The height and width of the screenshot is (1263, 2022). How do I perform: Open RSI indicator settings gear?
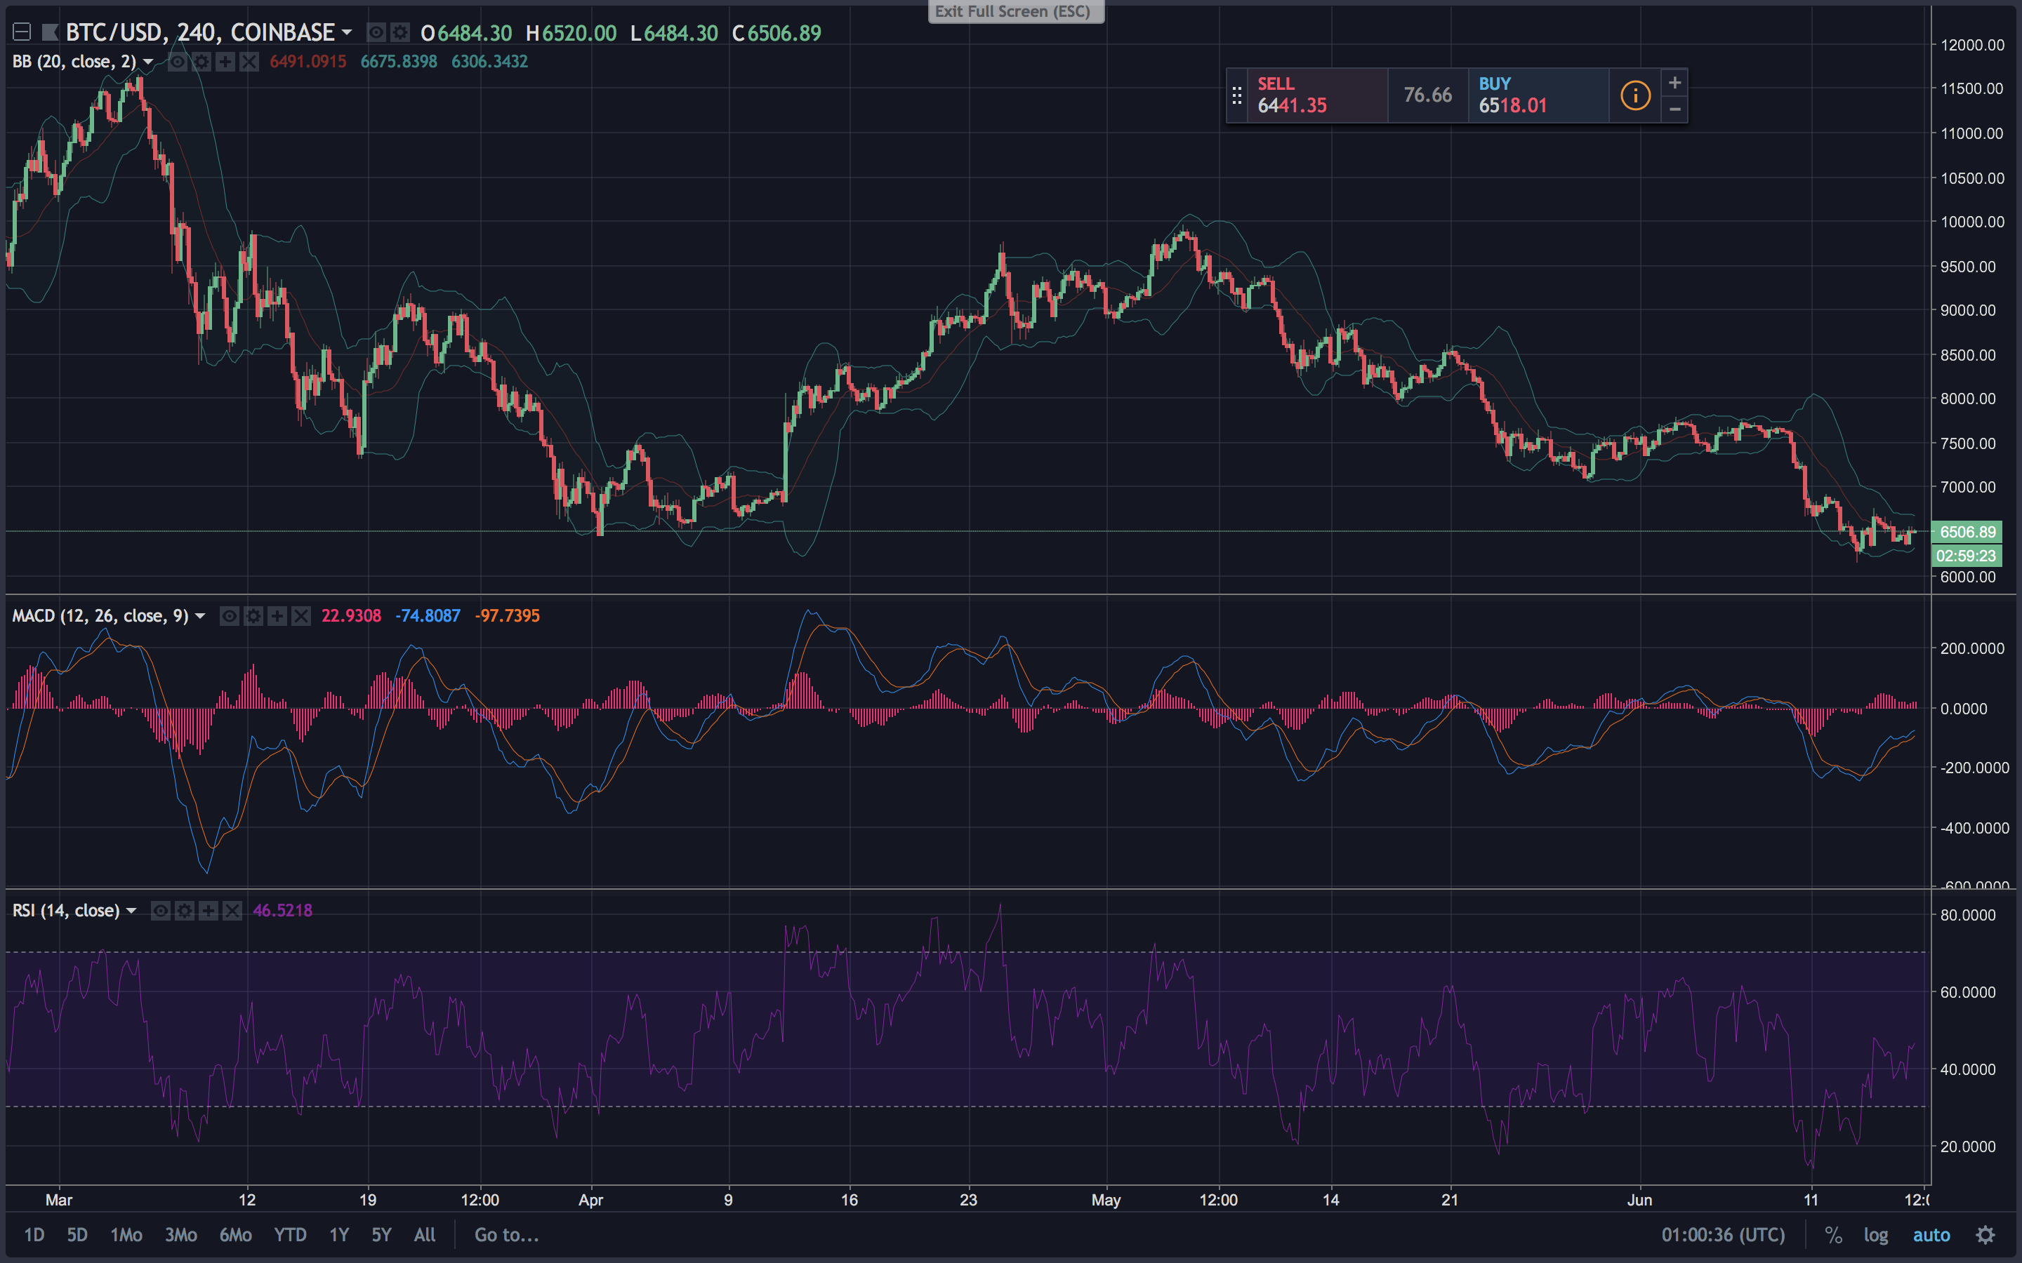(x=185, y=911)
